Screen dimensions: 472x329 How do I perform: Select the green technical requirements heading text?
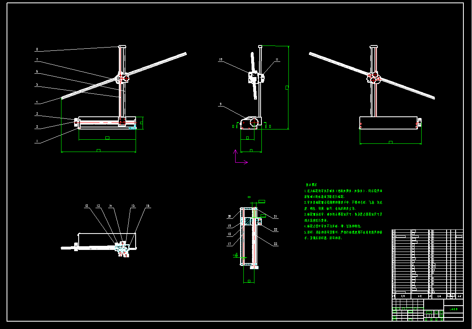click(x=311, y=185)
